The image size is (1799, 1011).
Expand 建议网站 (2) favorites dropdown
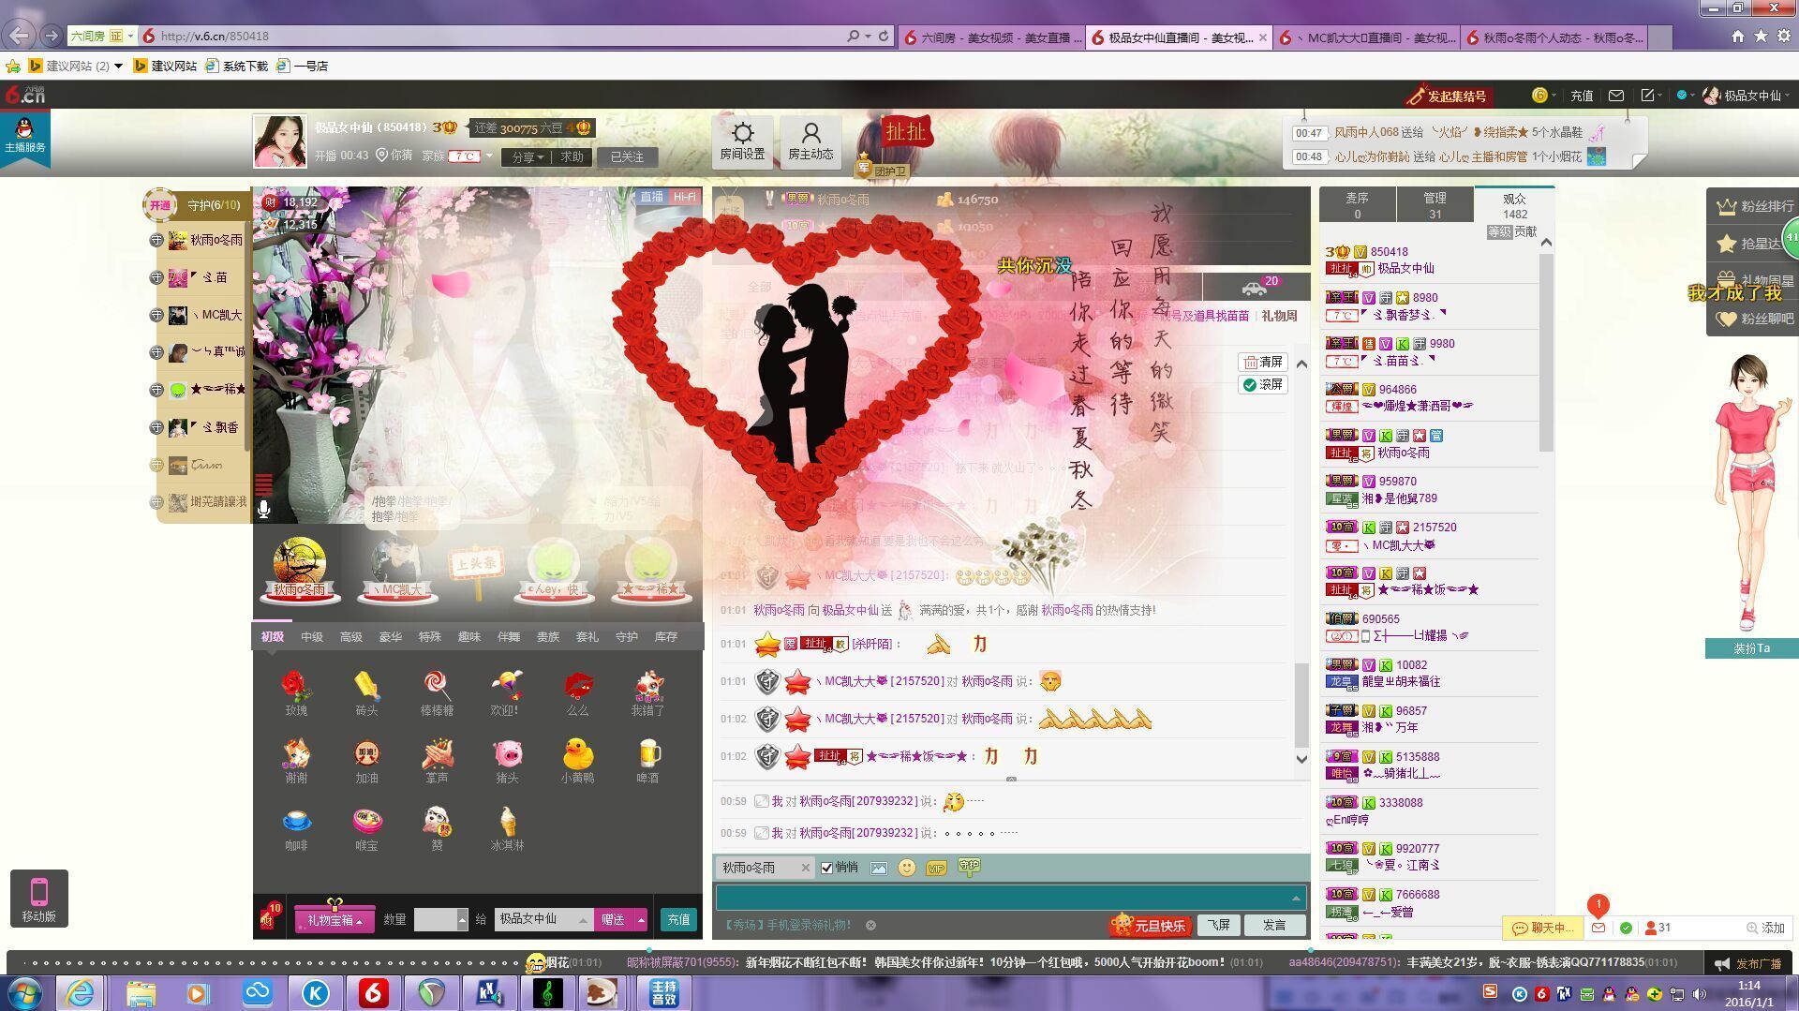click(x=118, y=66)
